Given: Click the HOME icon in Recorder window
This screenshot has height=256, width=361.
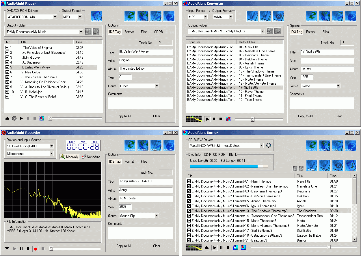Looking at the screenshot, I should [143, 146].
